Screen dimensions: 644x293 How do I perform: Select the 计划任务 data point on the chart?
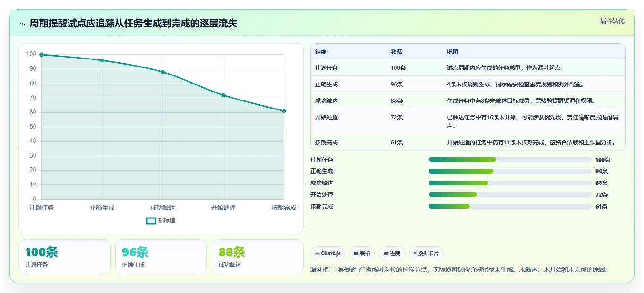tap(42, 55)
